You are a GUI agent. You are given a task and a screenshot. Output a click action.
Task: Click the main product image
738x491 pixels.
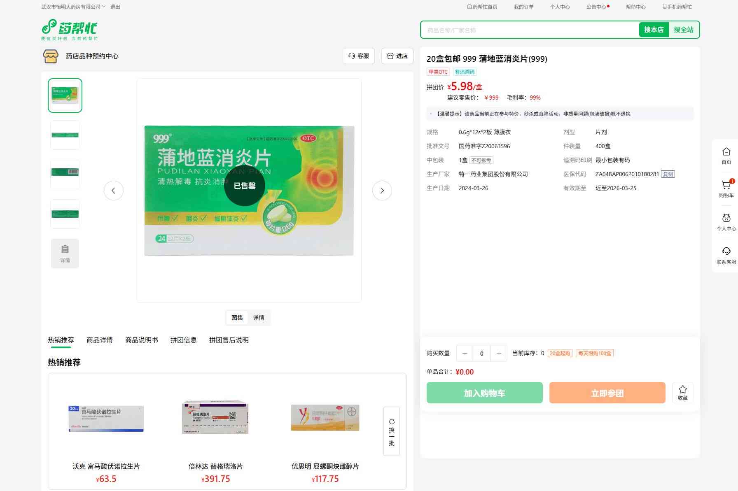coord(249,191)
